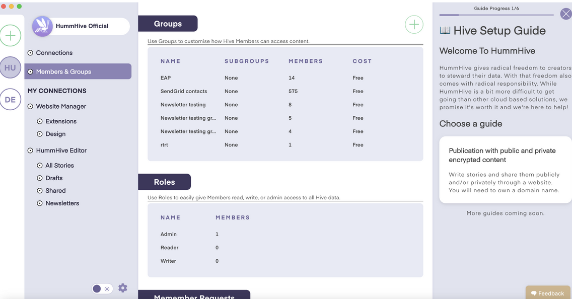Image resolution: width=572 pixels, height=299 pixels.
Task: Click the speech bubble Feedback icon
Action: [534, 293]
